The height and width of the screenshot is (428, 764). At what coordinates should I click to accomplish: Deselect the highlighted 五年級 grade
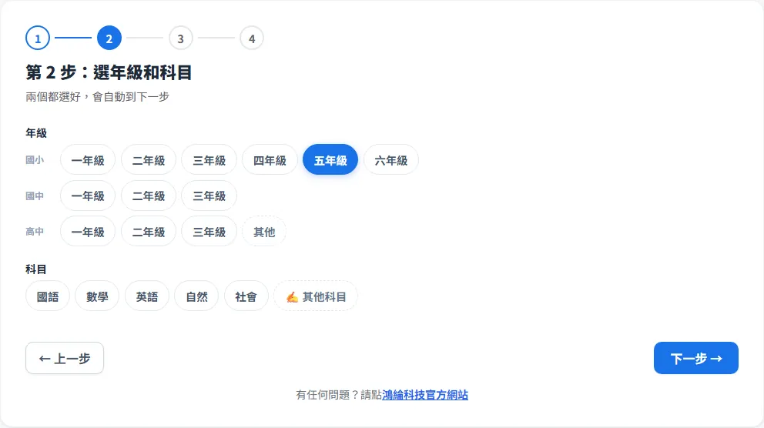[330, 159]
